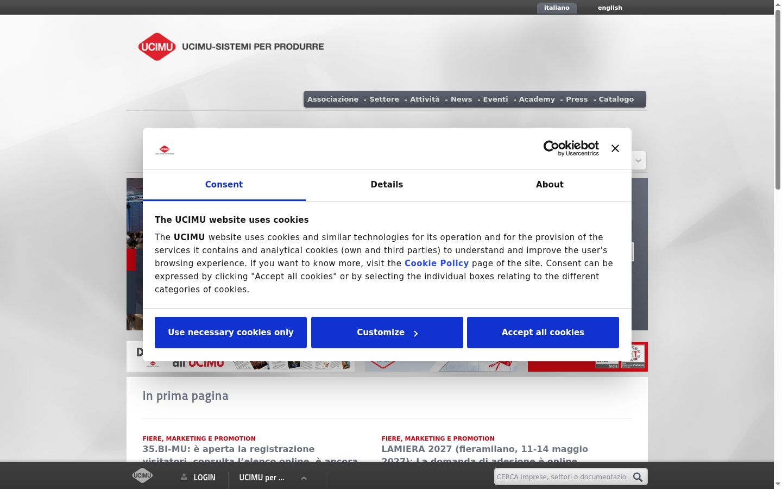Image resolution: width=782 pixels, height=489 pixels.
Task: Switch site language to english
Action: click(x=610, y=8)
